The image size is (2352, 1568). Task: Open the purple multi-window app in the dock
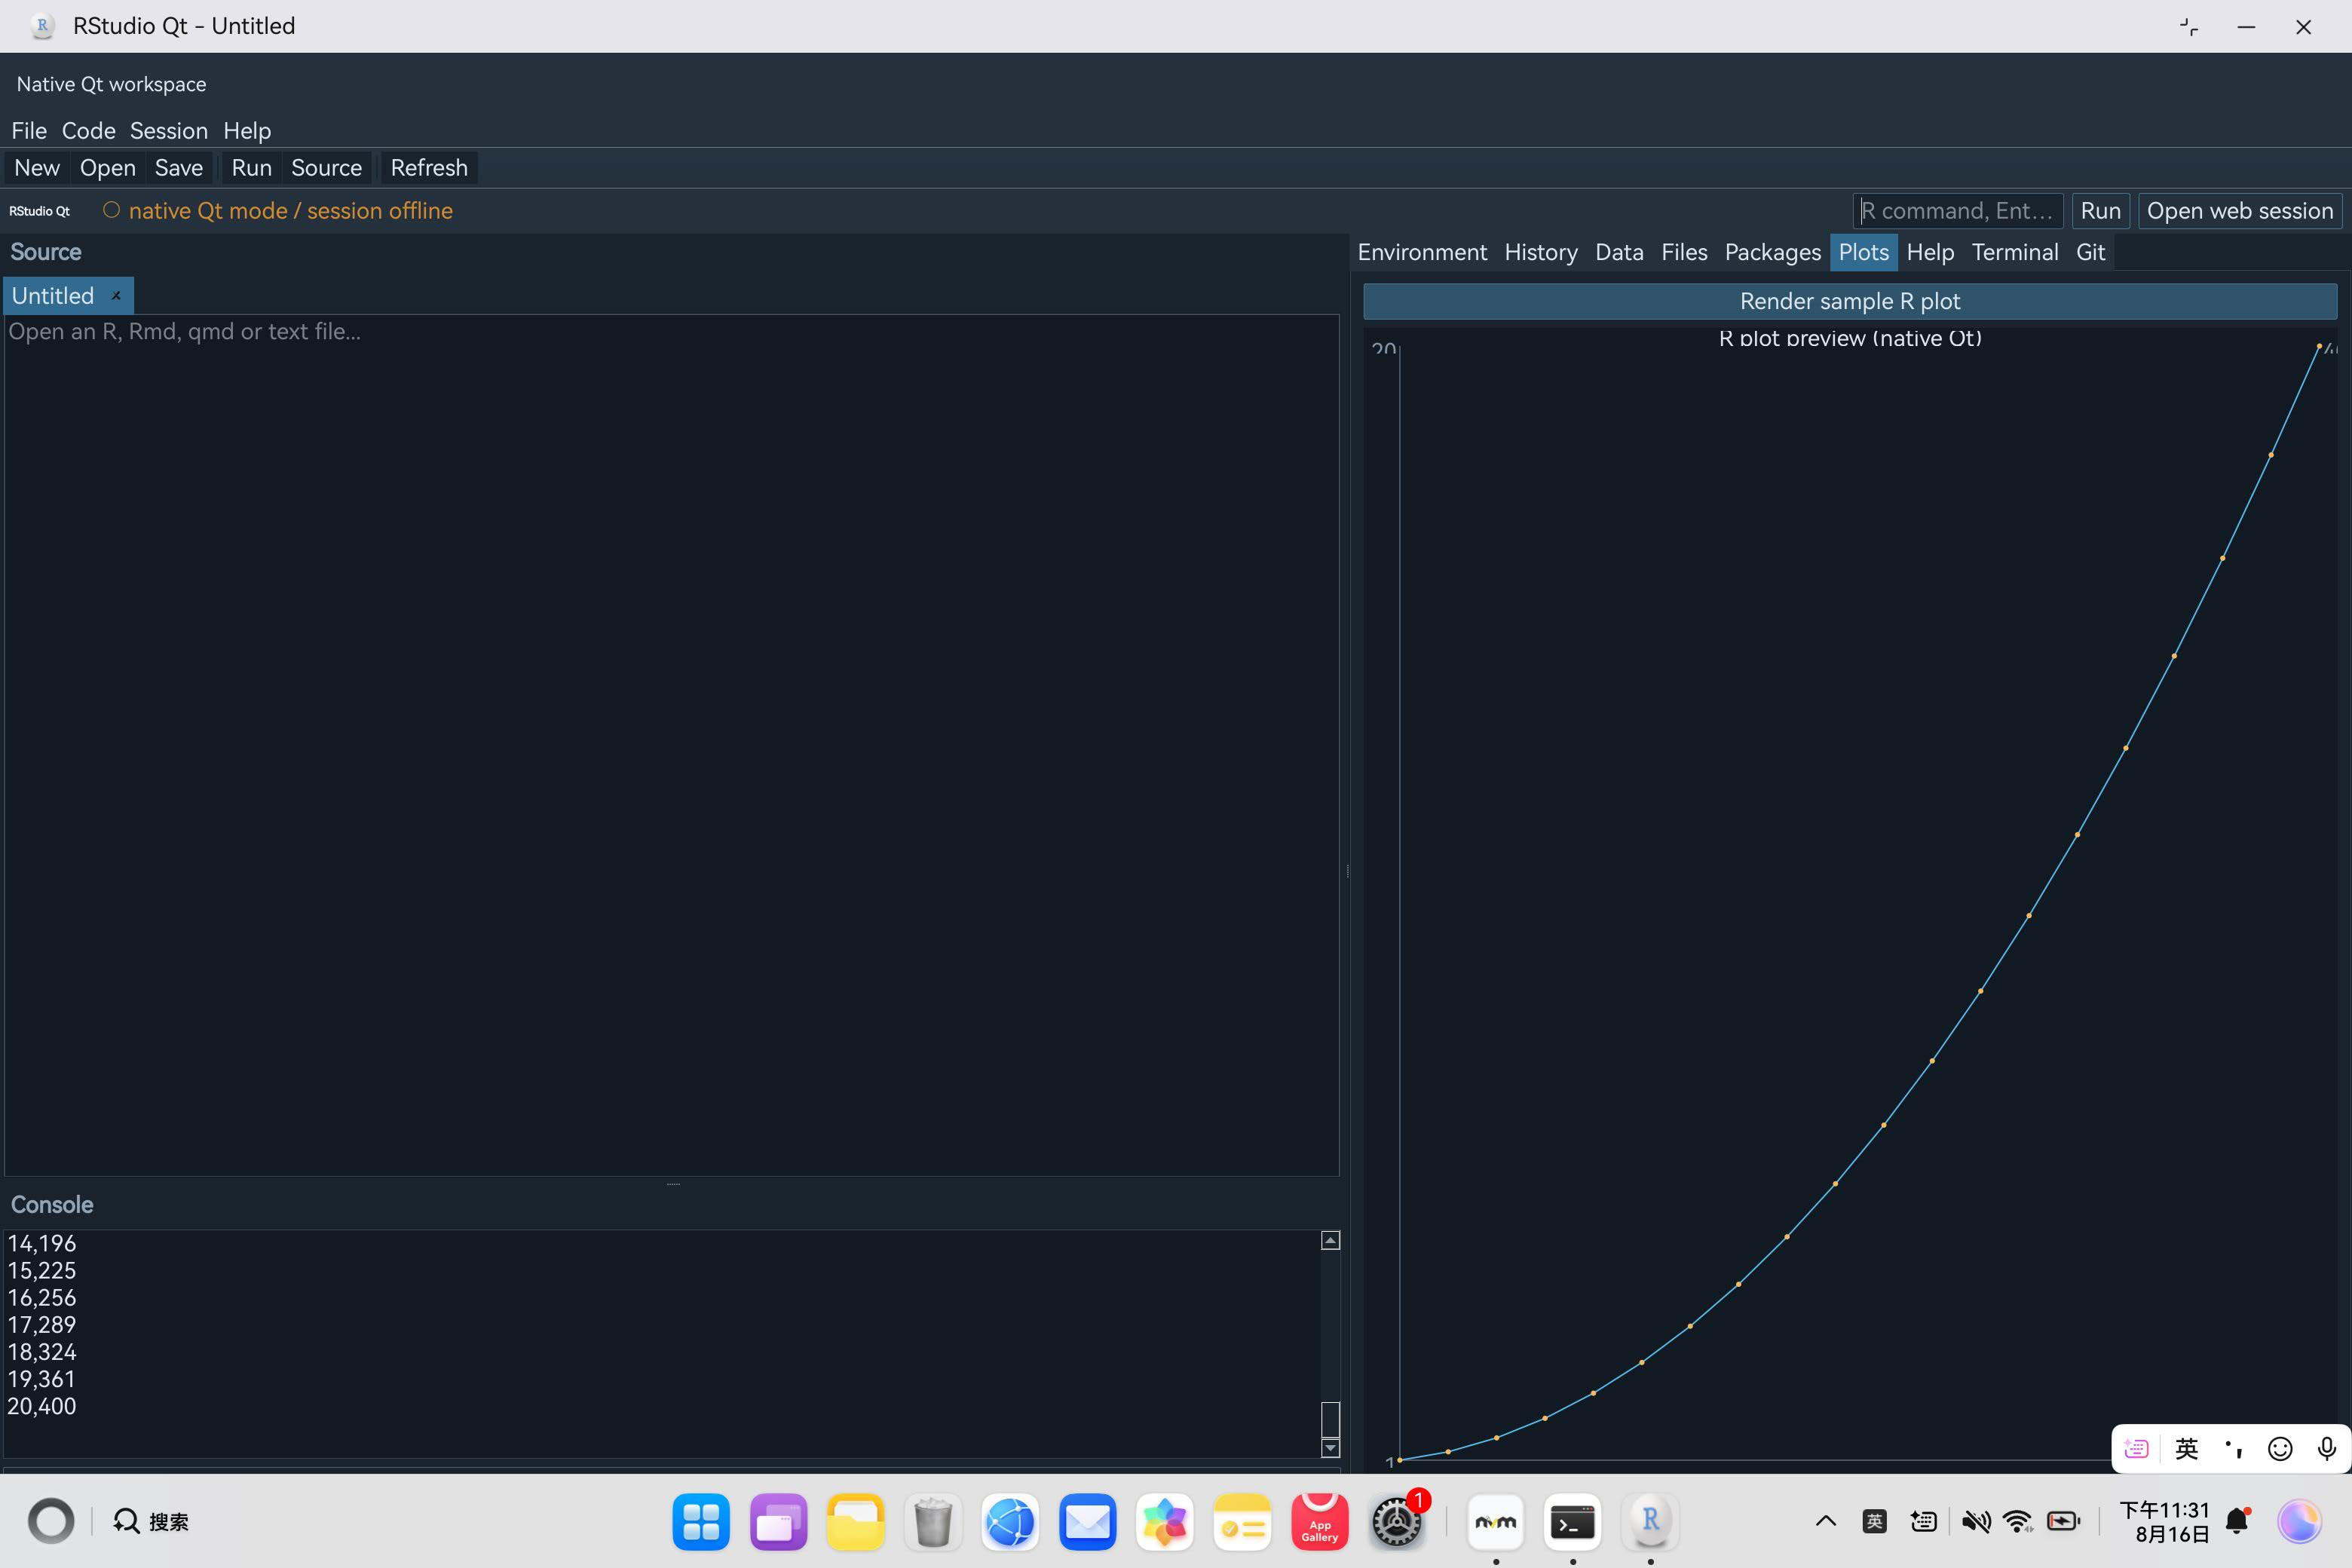pos(778,1522)
